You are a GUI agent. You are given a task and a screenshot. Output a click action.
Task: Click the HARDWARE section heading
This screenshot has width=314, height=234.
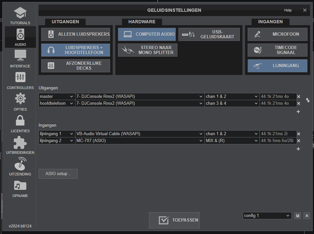click(x=142, y=22)
